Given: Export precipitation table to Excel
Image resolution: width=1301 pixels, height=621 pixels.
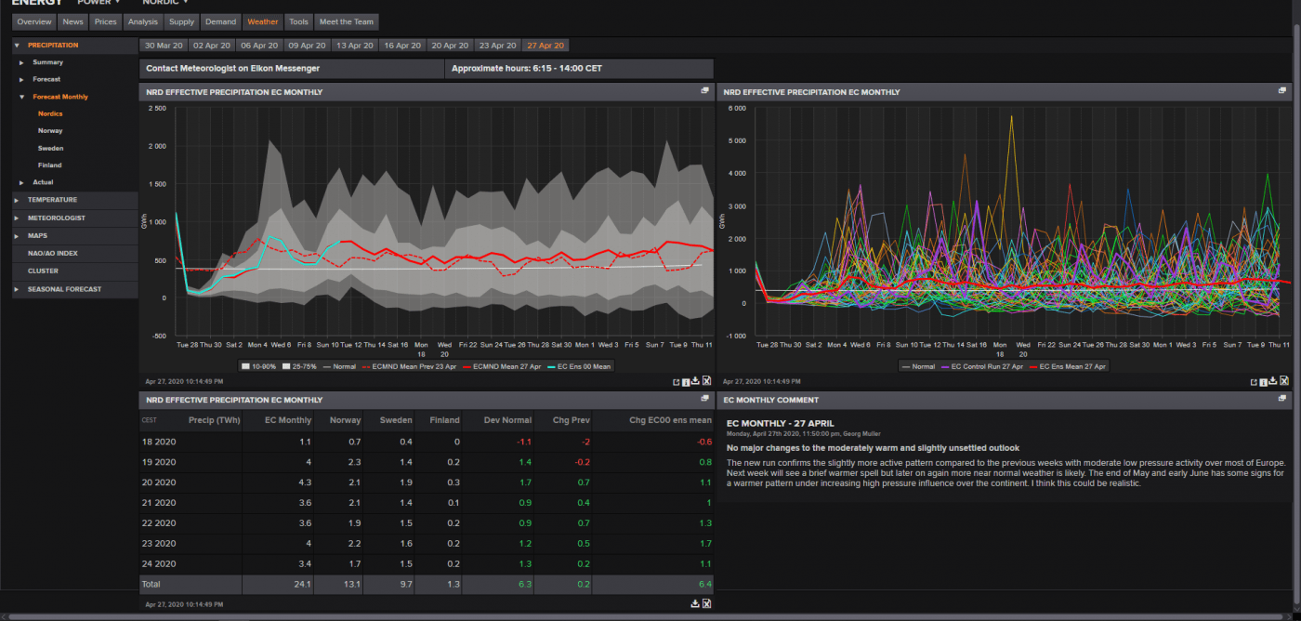Looking at the screenshot, I should [x=706, y=603].
